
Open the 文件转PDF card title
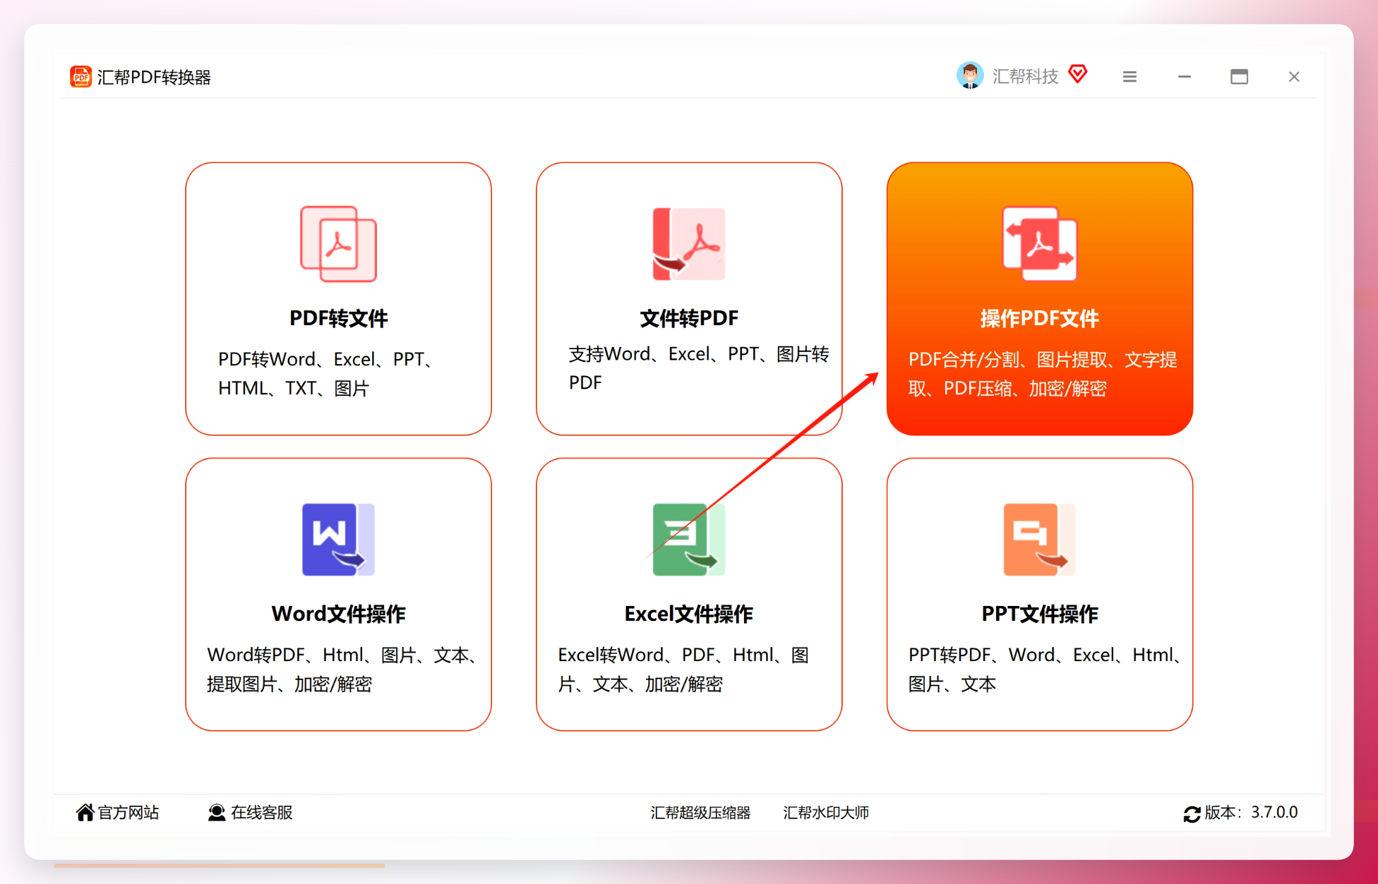[689, 318]
